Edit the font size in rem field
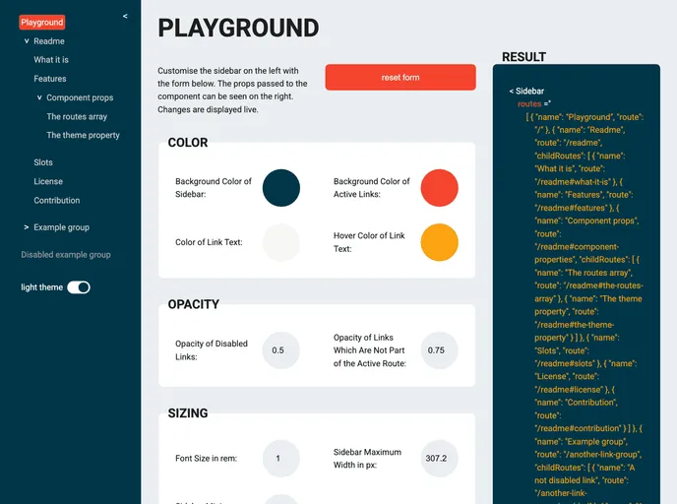The image size is (677, 504). pyautogui.click(x=281, y=458)
